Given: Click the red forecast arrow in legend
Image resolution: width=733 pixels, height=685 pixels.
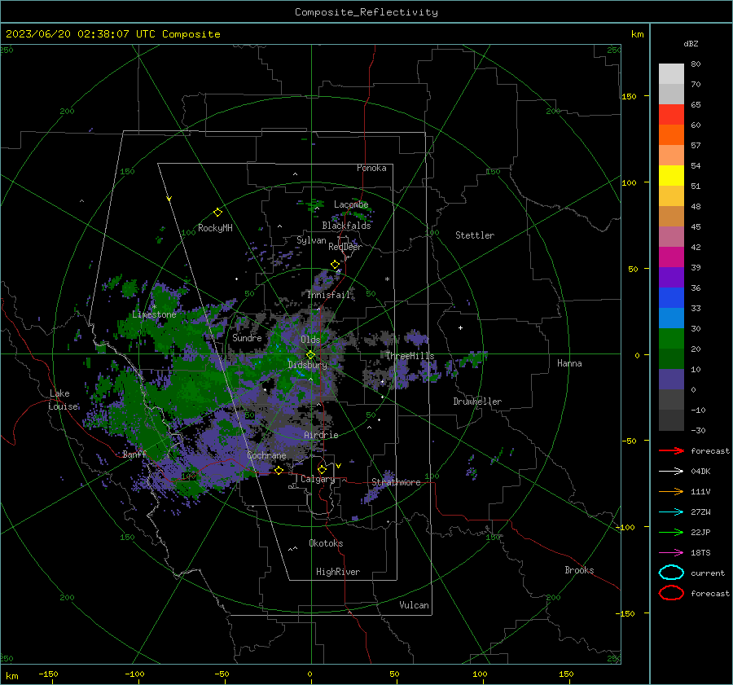Looking at the screenshot, I should (x=671, y=450).
